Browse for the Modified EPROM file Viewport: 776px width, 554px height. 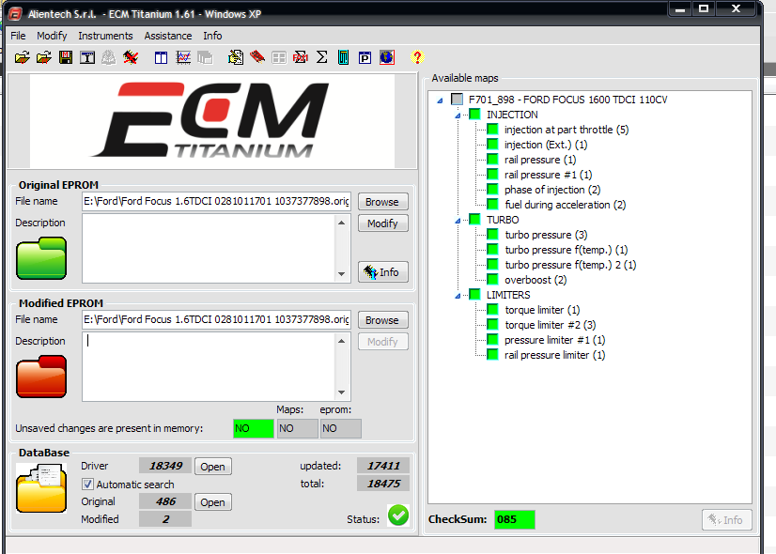[382, 320]
